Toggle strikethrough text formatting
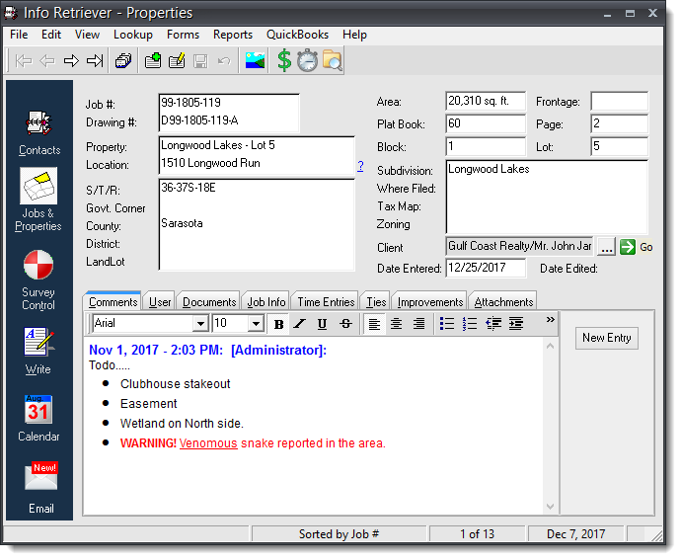Screen dimensions: 681x560 [345, 324]
